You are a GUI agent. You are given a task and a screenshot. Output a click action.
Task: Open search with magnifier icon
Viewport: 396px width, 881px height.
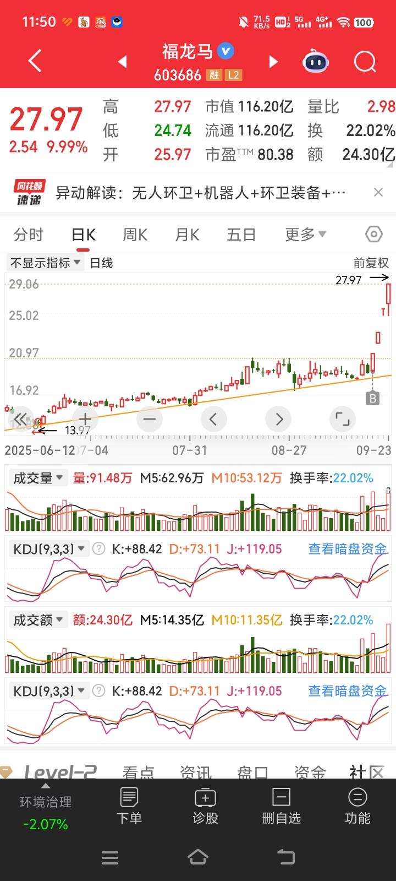tap(365, 62)
